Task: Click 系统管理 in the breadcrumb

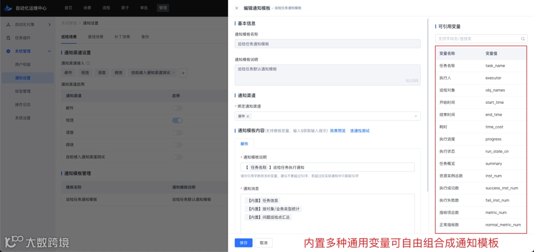Action: coord(69,23)
